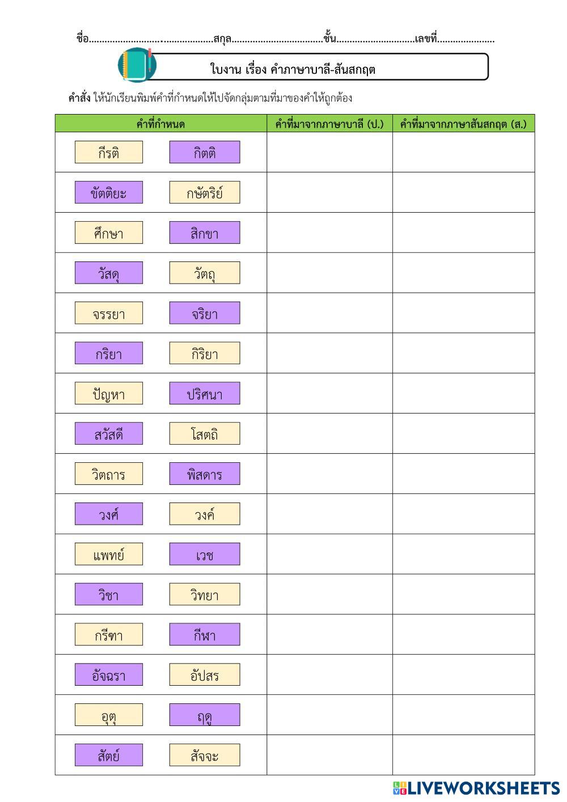Viewport: 567px width, 802px height.
Task: Select the word กีรติ box
Action: click(109, 153)
